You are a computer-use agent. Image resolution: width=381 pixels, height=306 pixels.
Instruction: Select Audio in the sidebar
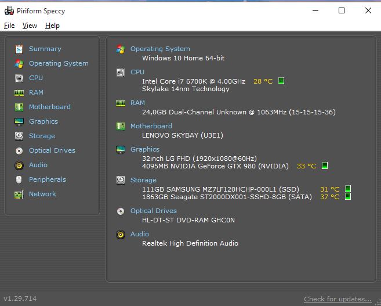(x=38, y=165)
